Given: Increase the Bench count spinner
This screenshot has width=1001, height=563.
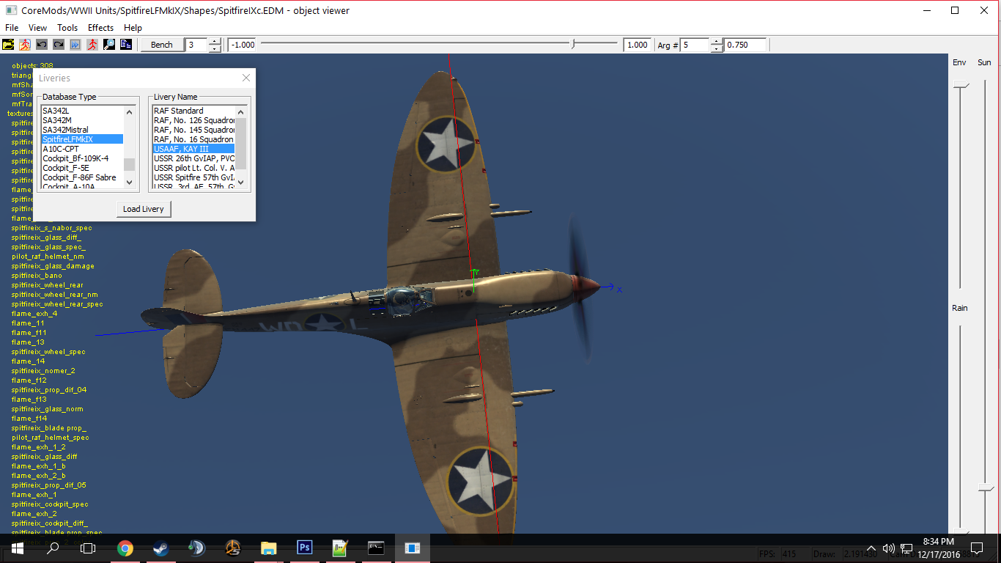Looking at the screenshot, I should 215,41.
